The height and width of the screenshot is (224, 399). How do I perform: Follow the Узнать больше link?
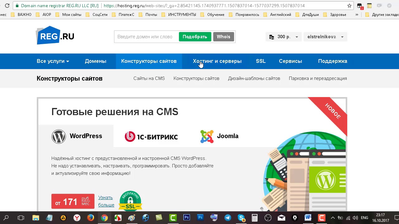click(x=106, y=201)
